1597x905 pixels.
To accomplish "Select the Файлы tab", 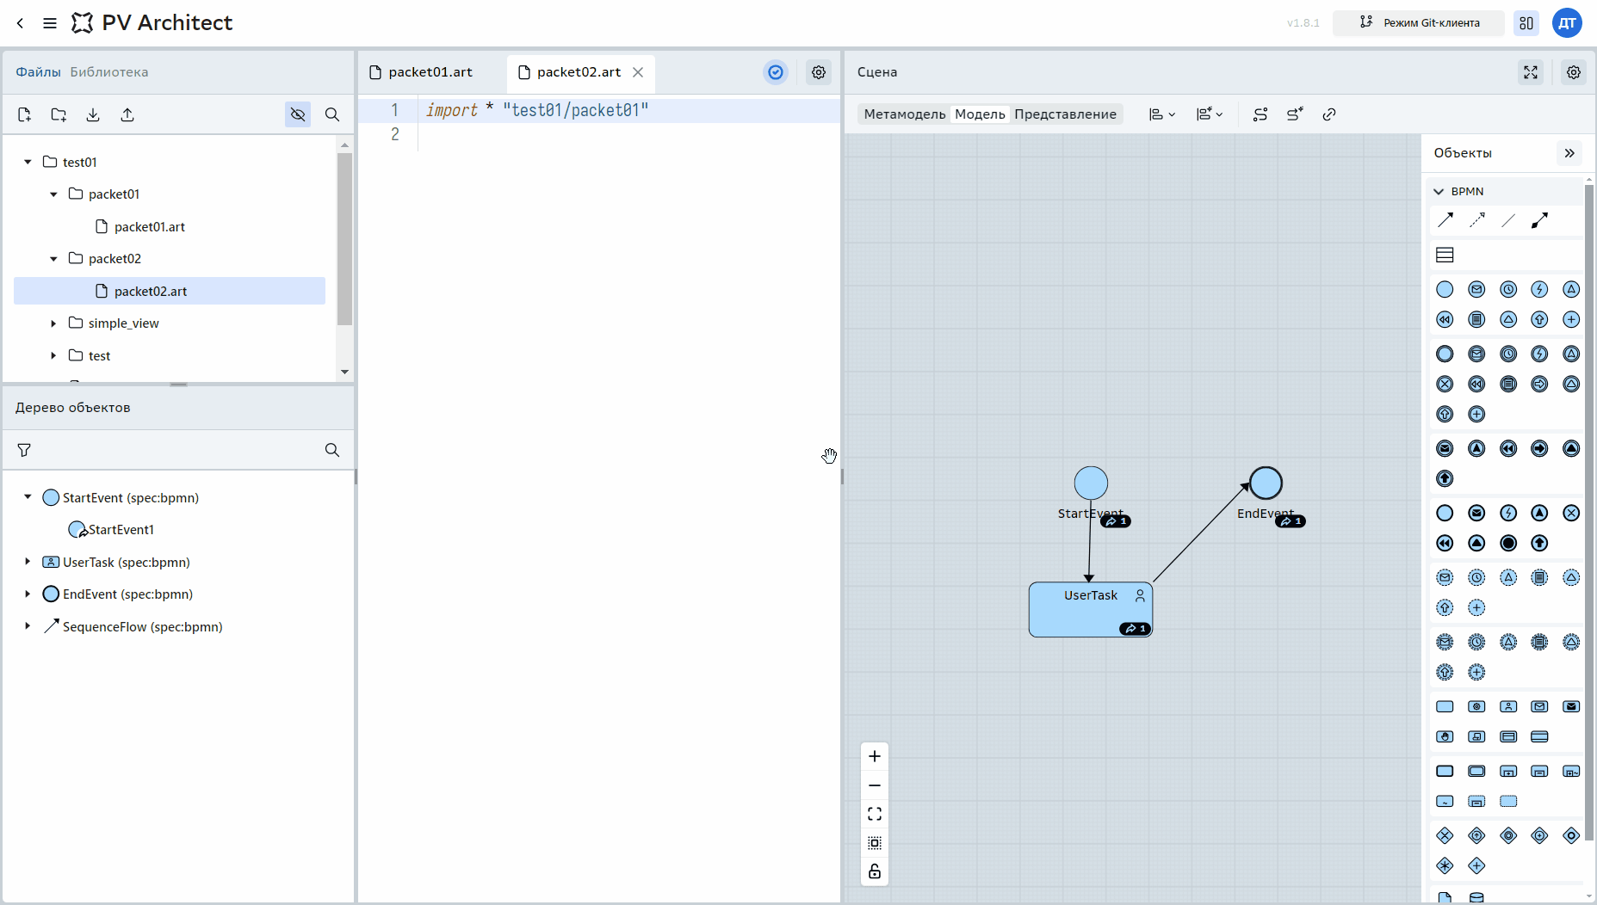I will click(38, 72).
